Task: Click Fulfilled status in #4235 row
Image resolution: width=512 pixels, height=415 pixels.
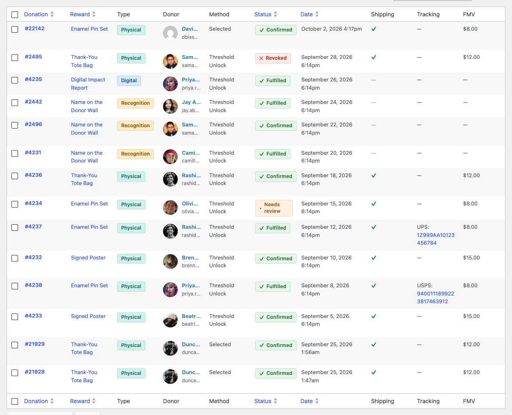Action: tap(273, 81)
